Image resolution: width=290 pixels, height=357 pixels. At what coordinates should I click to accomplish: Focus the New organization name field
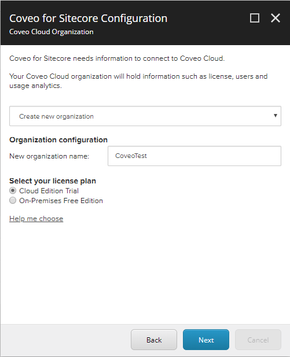coord(194,156)
